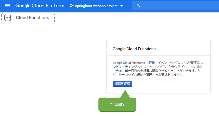Expand the project dropdown arrow

[x=122, y=6]
